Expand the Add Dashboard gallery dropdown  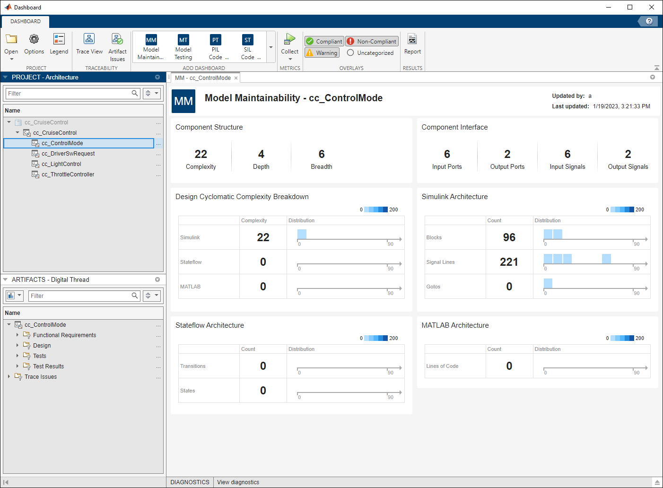point(271,47)
